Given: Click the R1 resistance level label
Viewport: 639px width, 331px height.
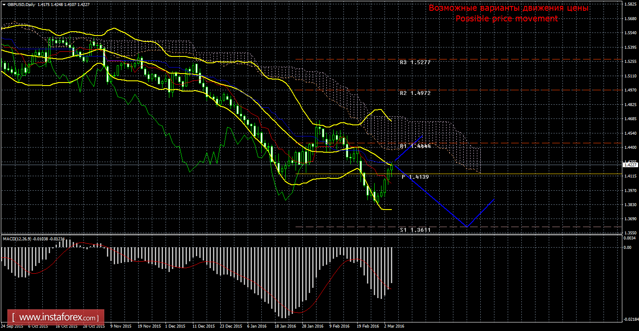Looking at the screenshot, I should coord(415,146).
